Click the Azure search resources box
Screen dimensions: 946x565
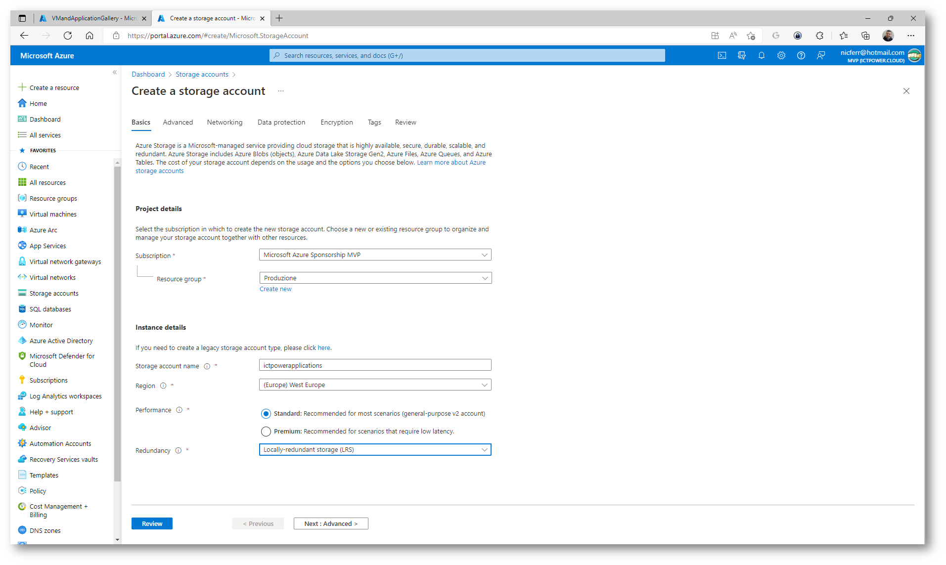(x=467, y=55)
